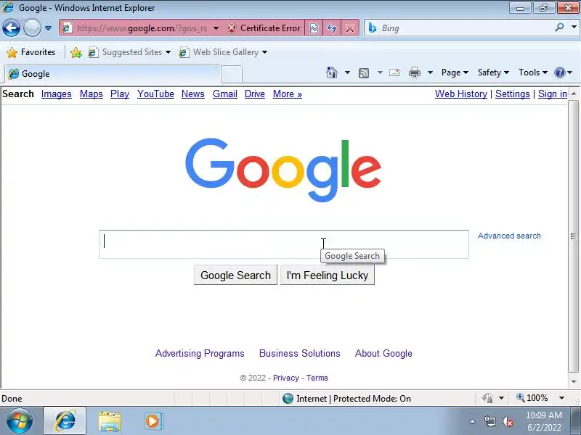
Task: Select the Google browser tab
Action: (113, 74)
